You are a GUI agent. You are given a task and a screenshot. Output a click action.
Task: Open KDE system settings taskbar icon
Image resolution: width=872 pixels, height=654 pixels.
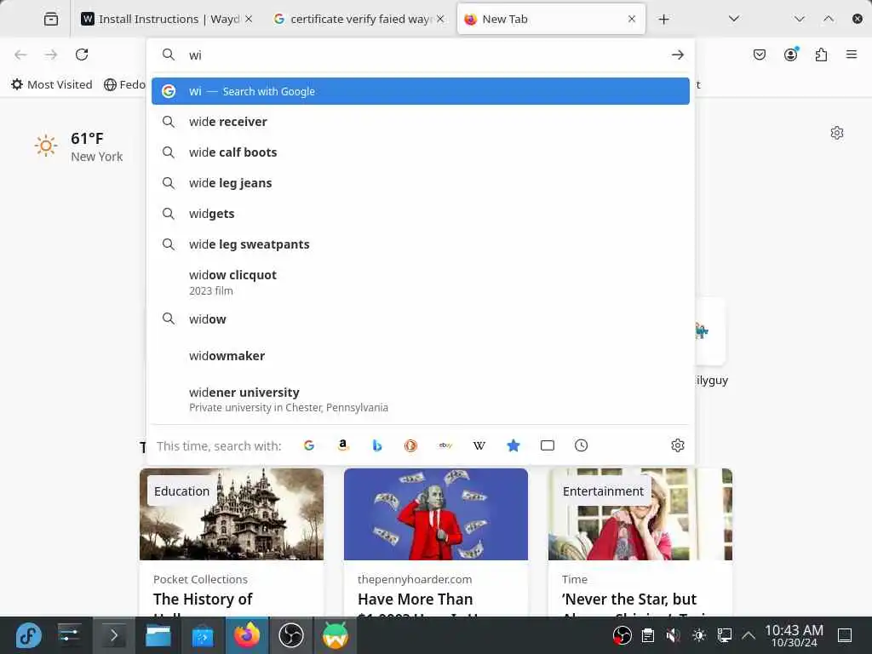[70, 635]
